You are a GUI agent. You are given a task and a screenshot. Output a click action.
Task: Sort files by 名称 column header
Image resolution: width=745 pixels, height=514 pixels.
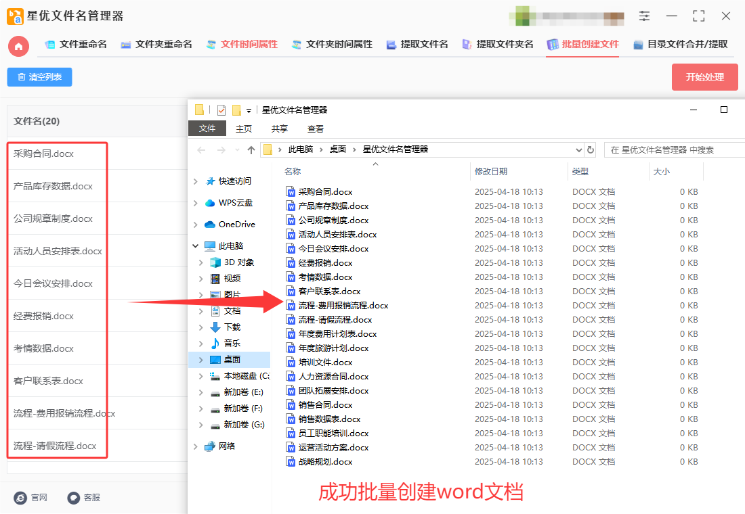(293, 171)
